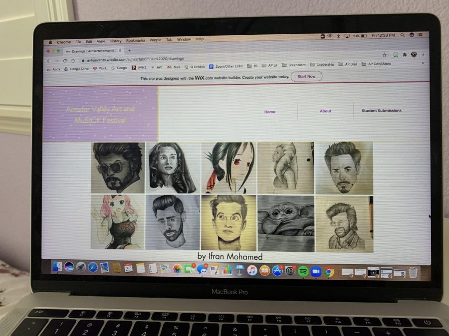Open the Q Grades bookmark

[195, 67]
